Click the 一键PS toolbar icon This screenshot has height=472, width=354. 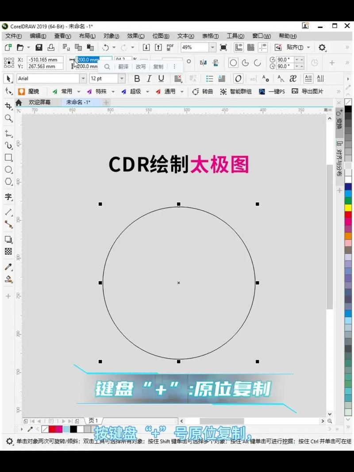pos(273,92)
